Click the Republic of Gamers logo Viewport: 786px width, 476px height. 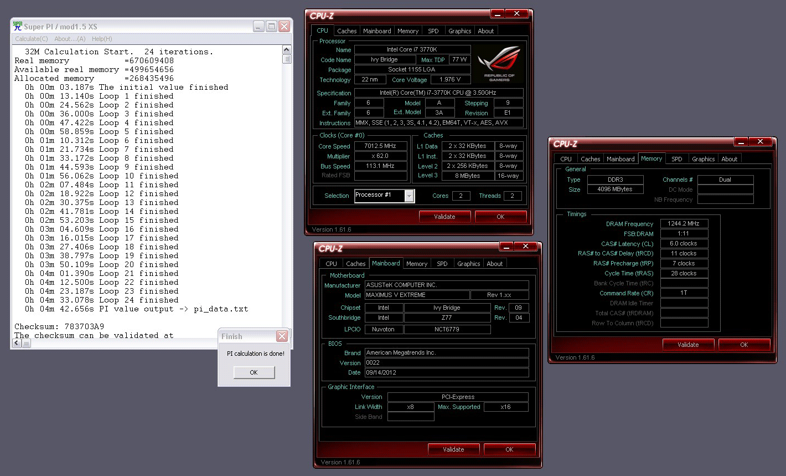(499, 64)
